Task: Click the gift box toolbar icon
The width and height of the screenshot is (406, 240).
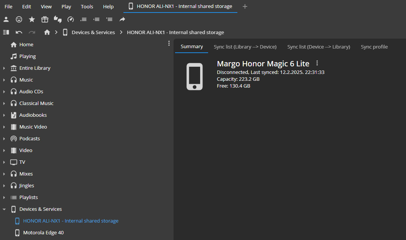Action: [x=45, y=19]
